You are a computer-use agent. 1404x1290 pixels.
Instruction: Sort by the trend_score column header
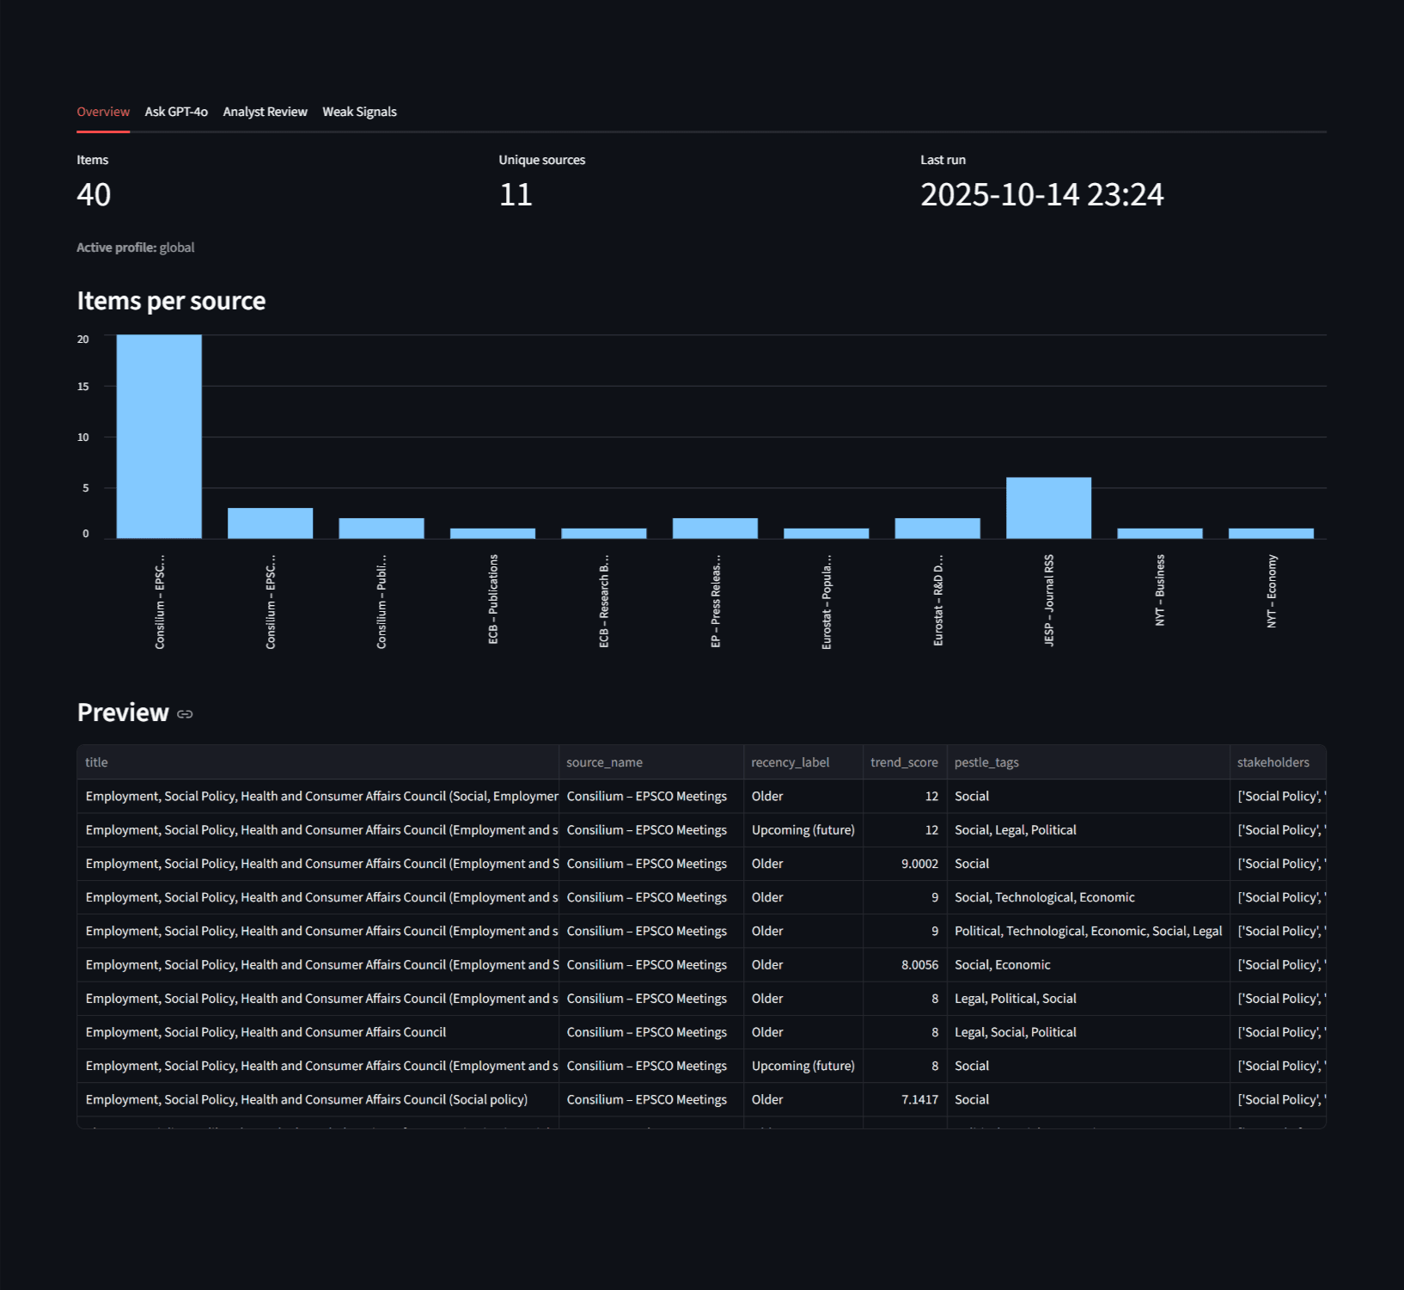(x=904, y=762)
